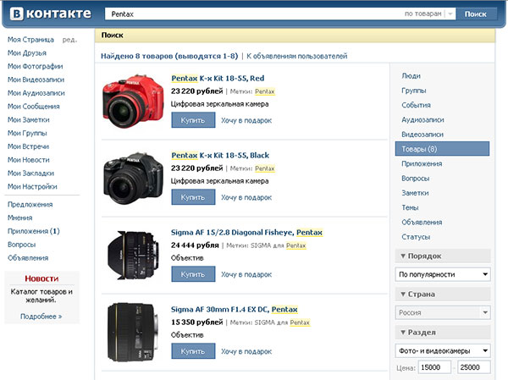Switch to Приложения search category
Viewport: 508px width, 380px height.
coord(422,163)
